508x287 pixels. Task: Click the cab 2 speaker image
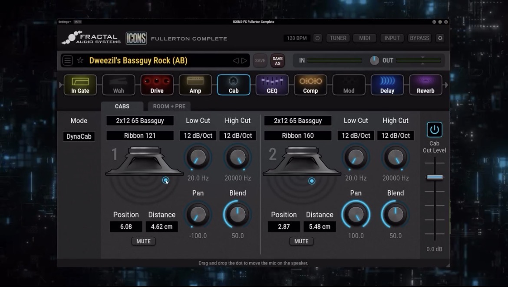tap(302, 161)
